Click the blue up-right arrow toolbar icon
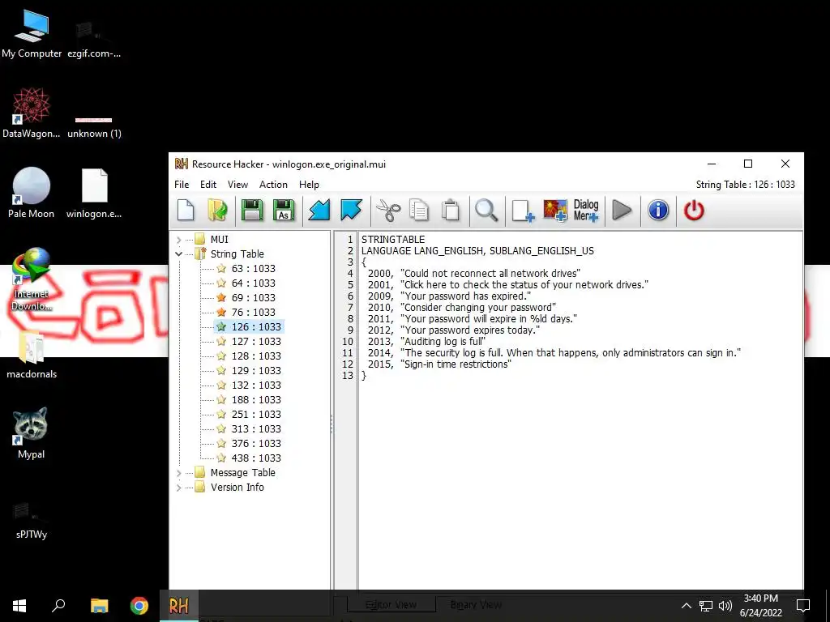The image size is (830, 622). pyautogui.click(x=351, y=211)
